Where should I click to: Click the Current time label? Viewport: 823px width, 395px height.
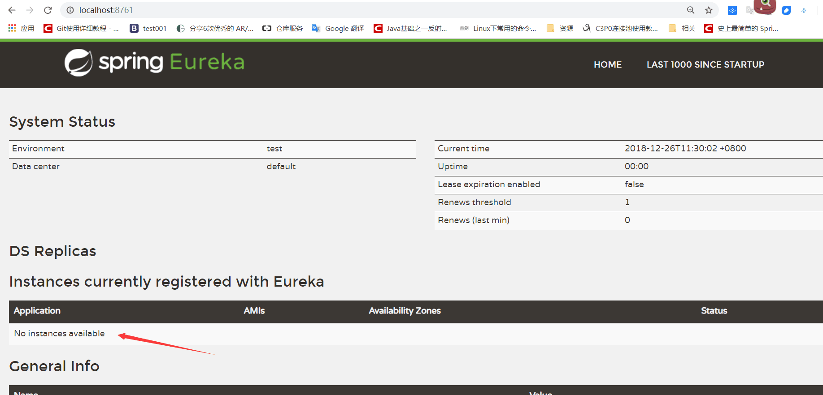coord(464,148)
